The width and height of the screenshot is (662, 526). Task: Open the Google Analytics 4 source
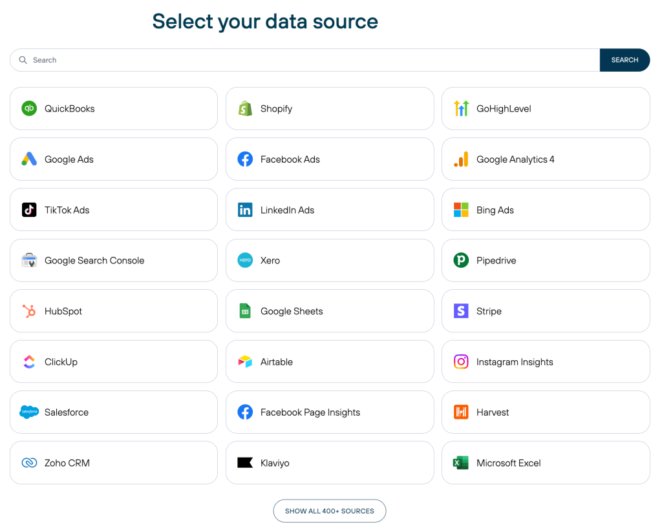click(x=546, y=159)
